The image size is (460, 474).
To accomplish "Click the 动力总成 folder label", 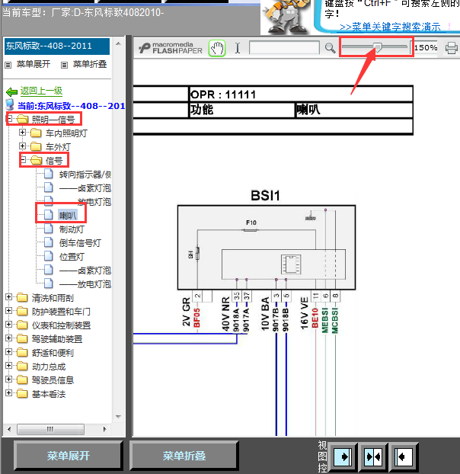I will click(x=49, y=367).
